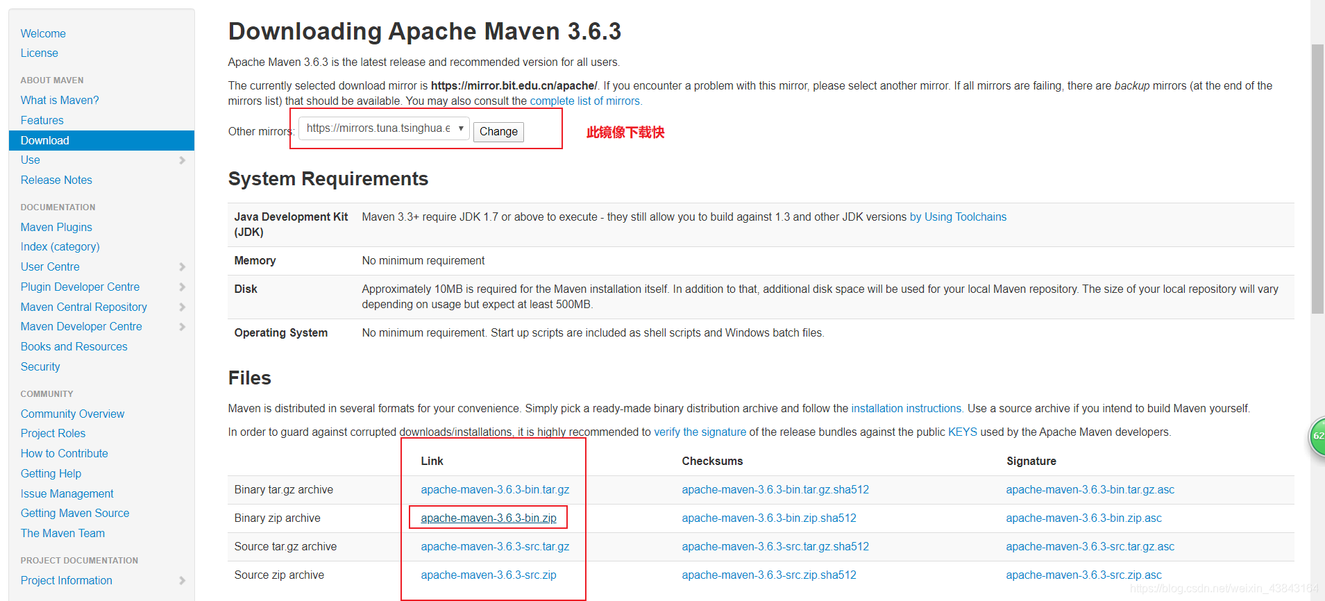
Task: Open apache-maven-3.6.3-src.tar.gz.sha512 checksum
Action: [775, 546]
